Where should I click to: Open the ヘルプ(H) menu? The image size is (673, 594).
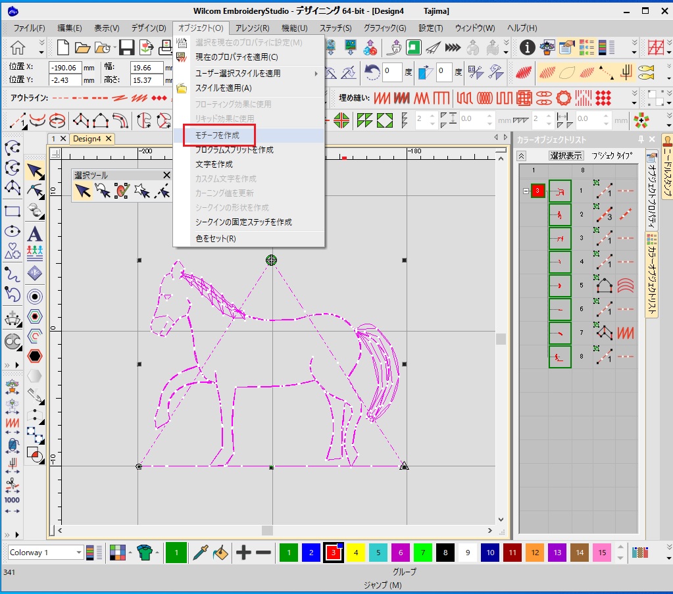pyautogui.click(x=522, y=28)
